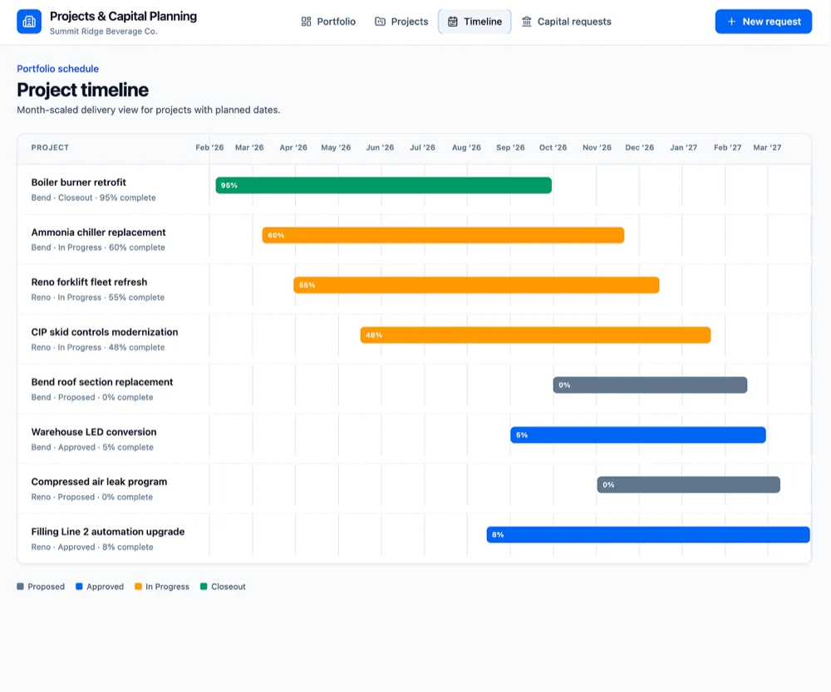The image size is (831, 692).
Task: Click CIP skid controls modernization title
Action: click(x=105, y=332)
